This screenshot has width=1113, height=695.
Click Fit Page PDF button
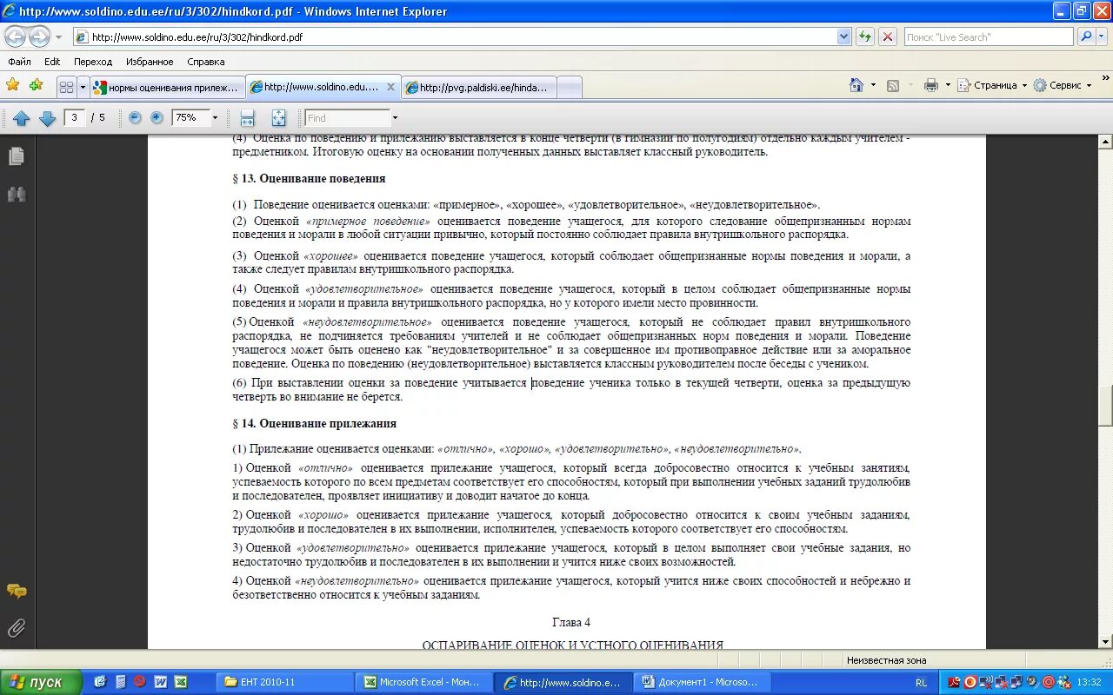278,118
